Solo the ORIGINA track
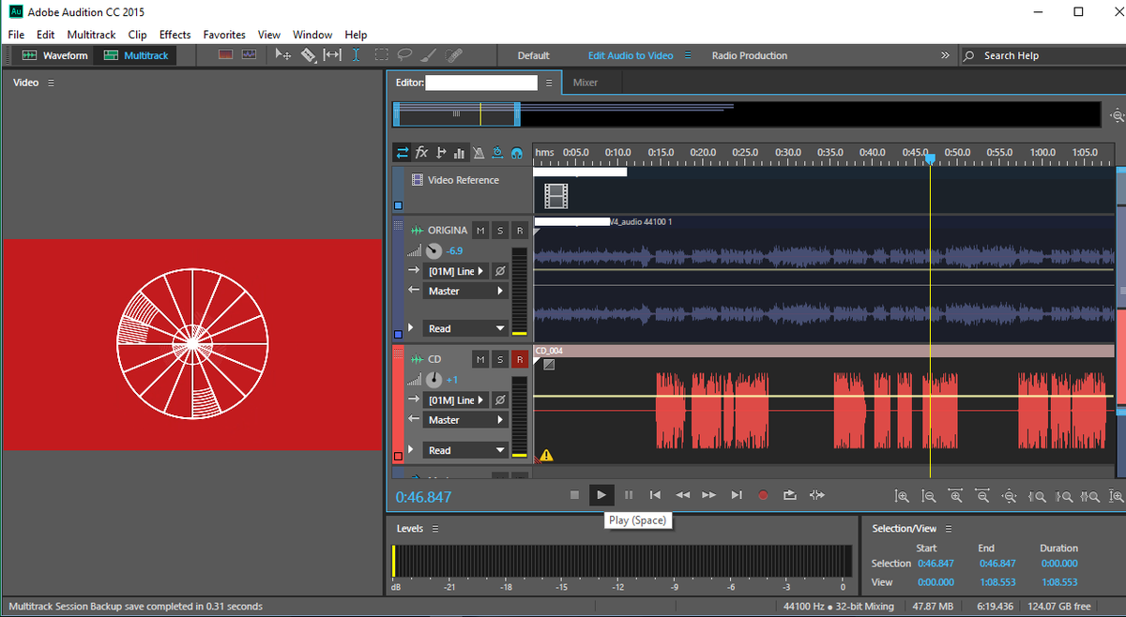This screenshot has height=617, width=1126. 499,231
